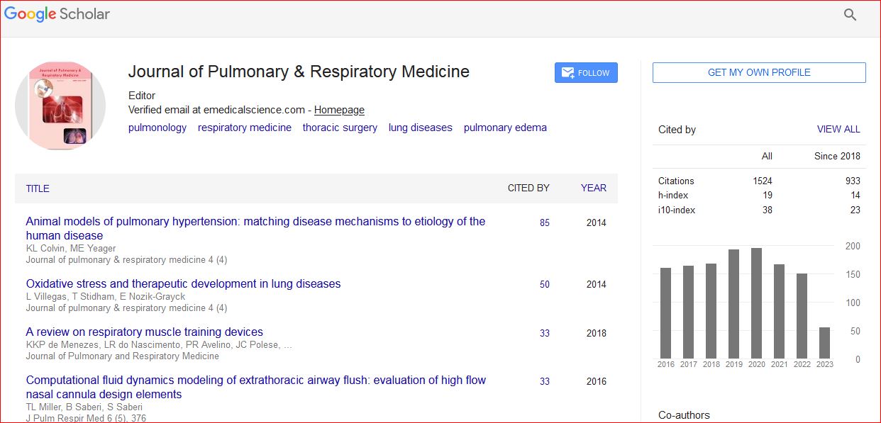Click the 85 citations count link
This screenshot has height=423, width=881.
544,222
